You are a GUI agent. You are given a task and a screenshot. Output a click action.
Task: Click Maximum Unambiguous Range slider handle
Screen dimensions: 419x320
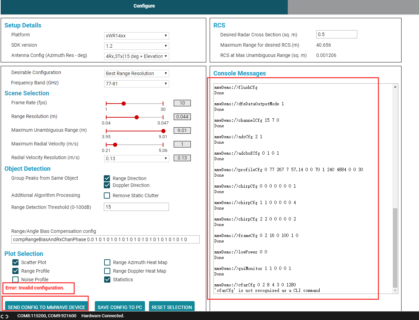point(163,131)
